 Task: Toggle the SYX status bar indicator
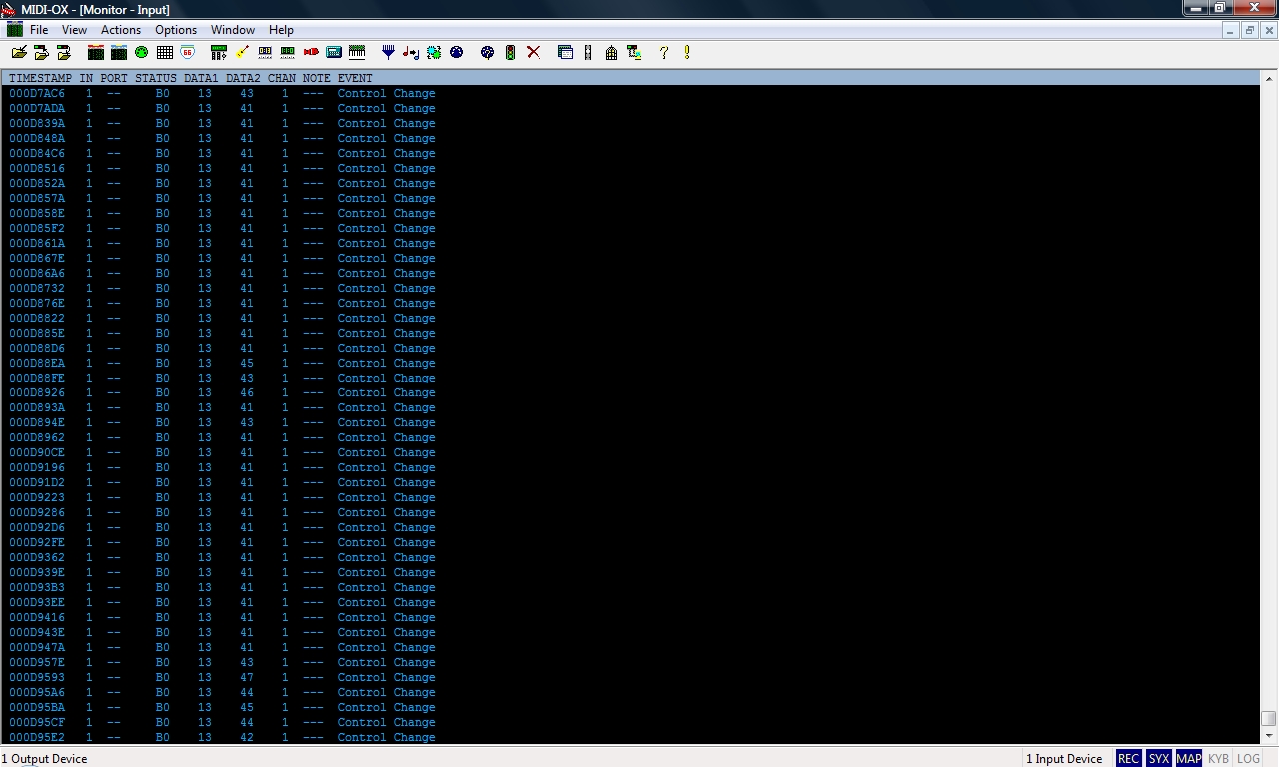click(1158, 759)
